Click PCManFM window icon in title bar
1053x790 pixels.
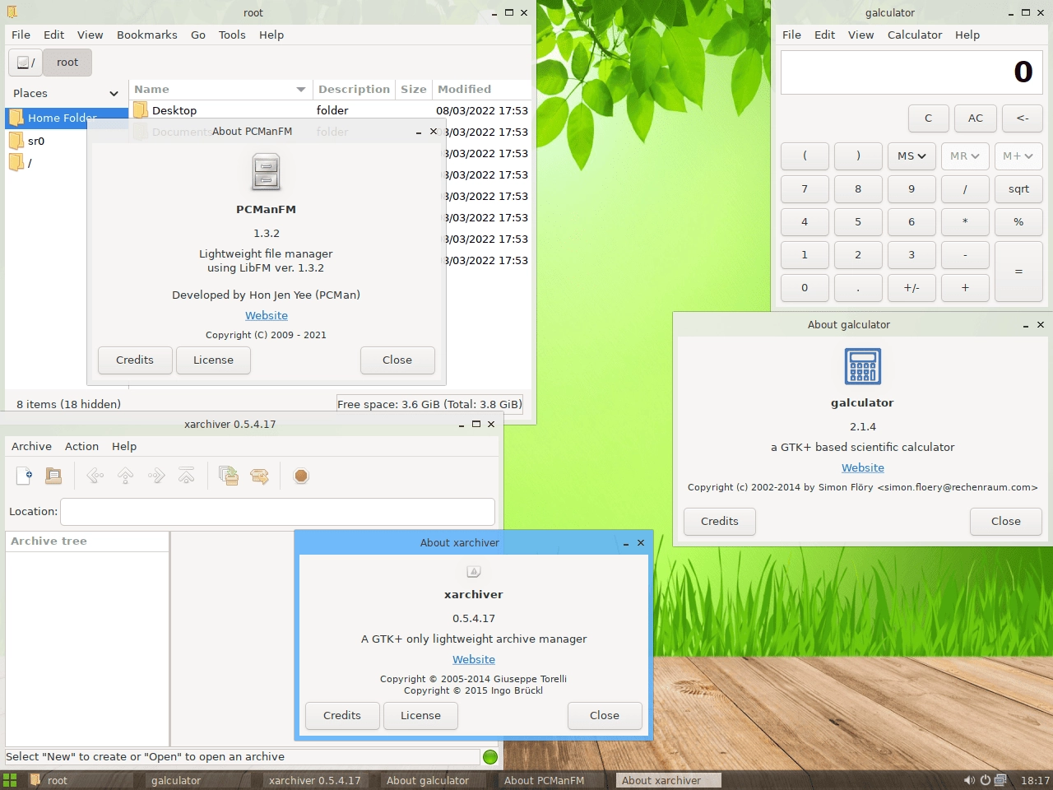pyautogui.click(x=12, y=12)
